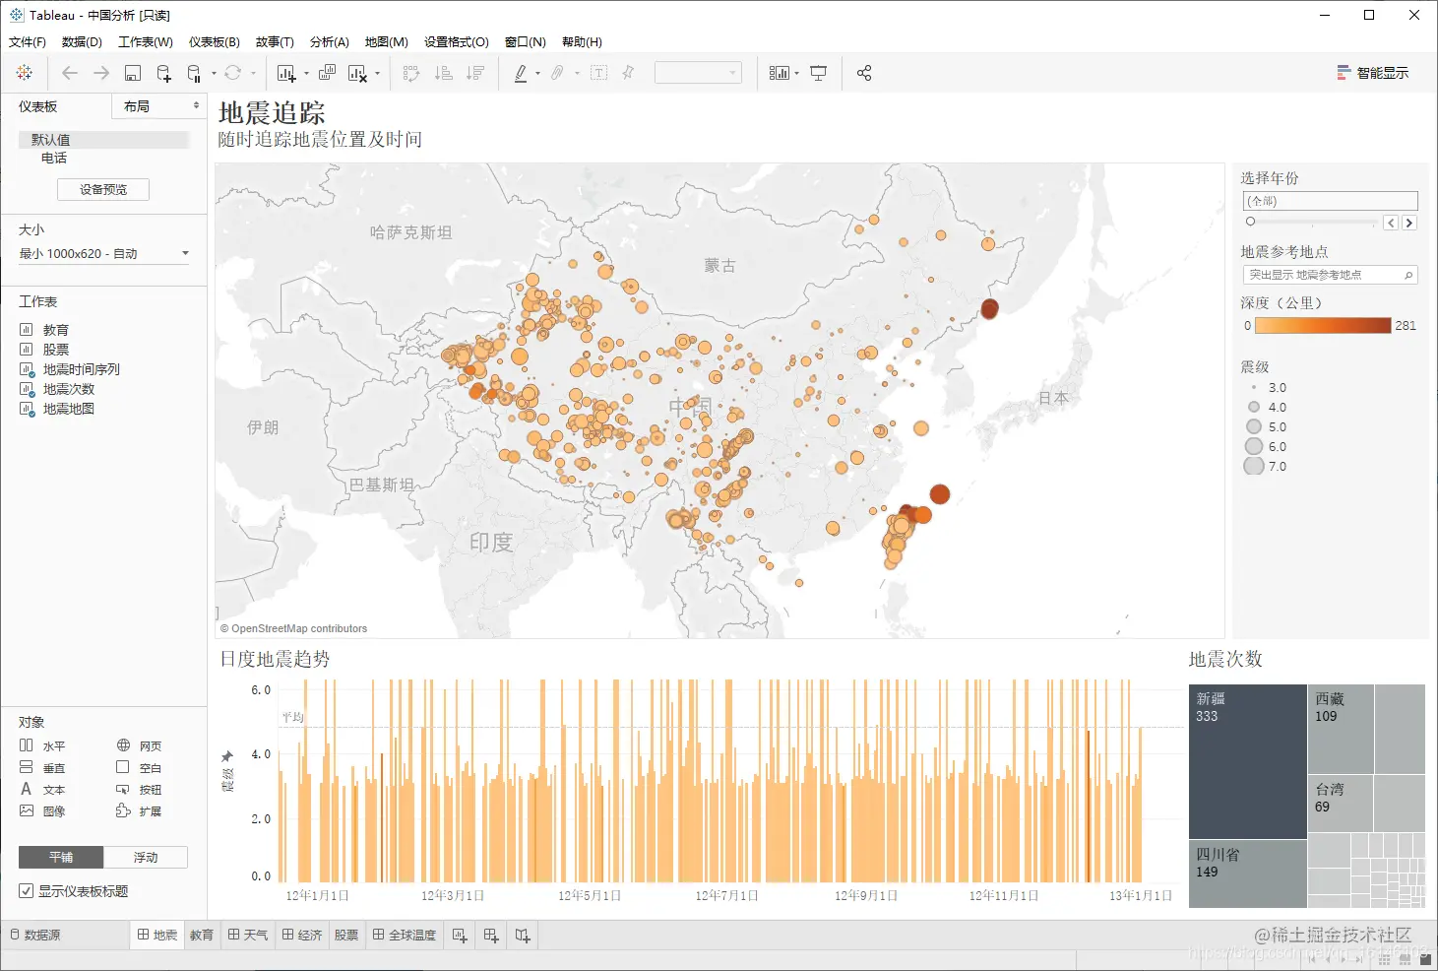Switch pane via 布局 tab selector
This screenshot has width=1438, height=971.
[x=161, y=106]
